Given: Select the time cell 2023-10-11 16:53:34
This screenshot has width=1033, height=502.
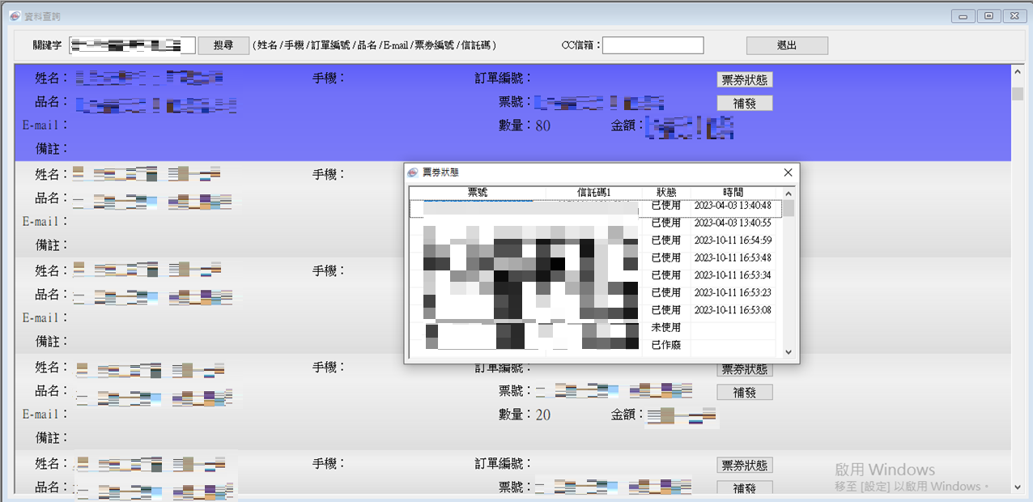Looking at the screenshot, I should 733,275.
